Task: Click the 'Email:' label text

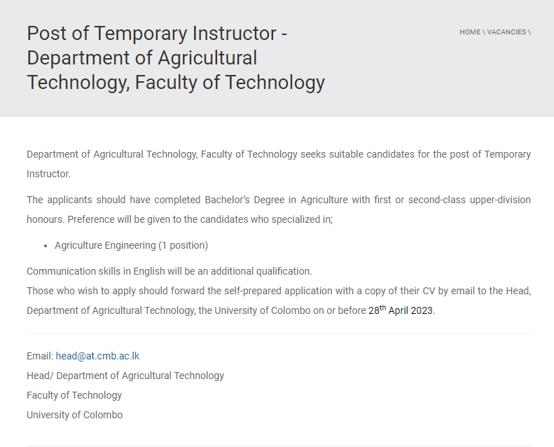Action: point(40,356)
